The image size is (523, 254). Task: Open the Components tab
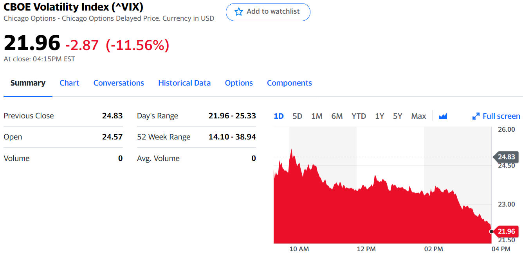(289, 83)
